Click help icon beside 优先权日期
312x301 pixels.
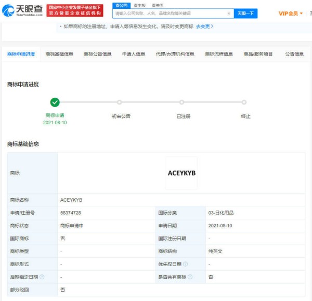(185, 264)
